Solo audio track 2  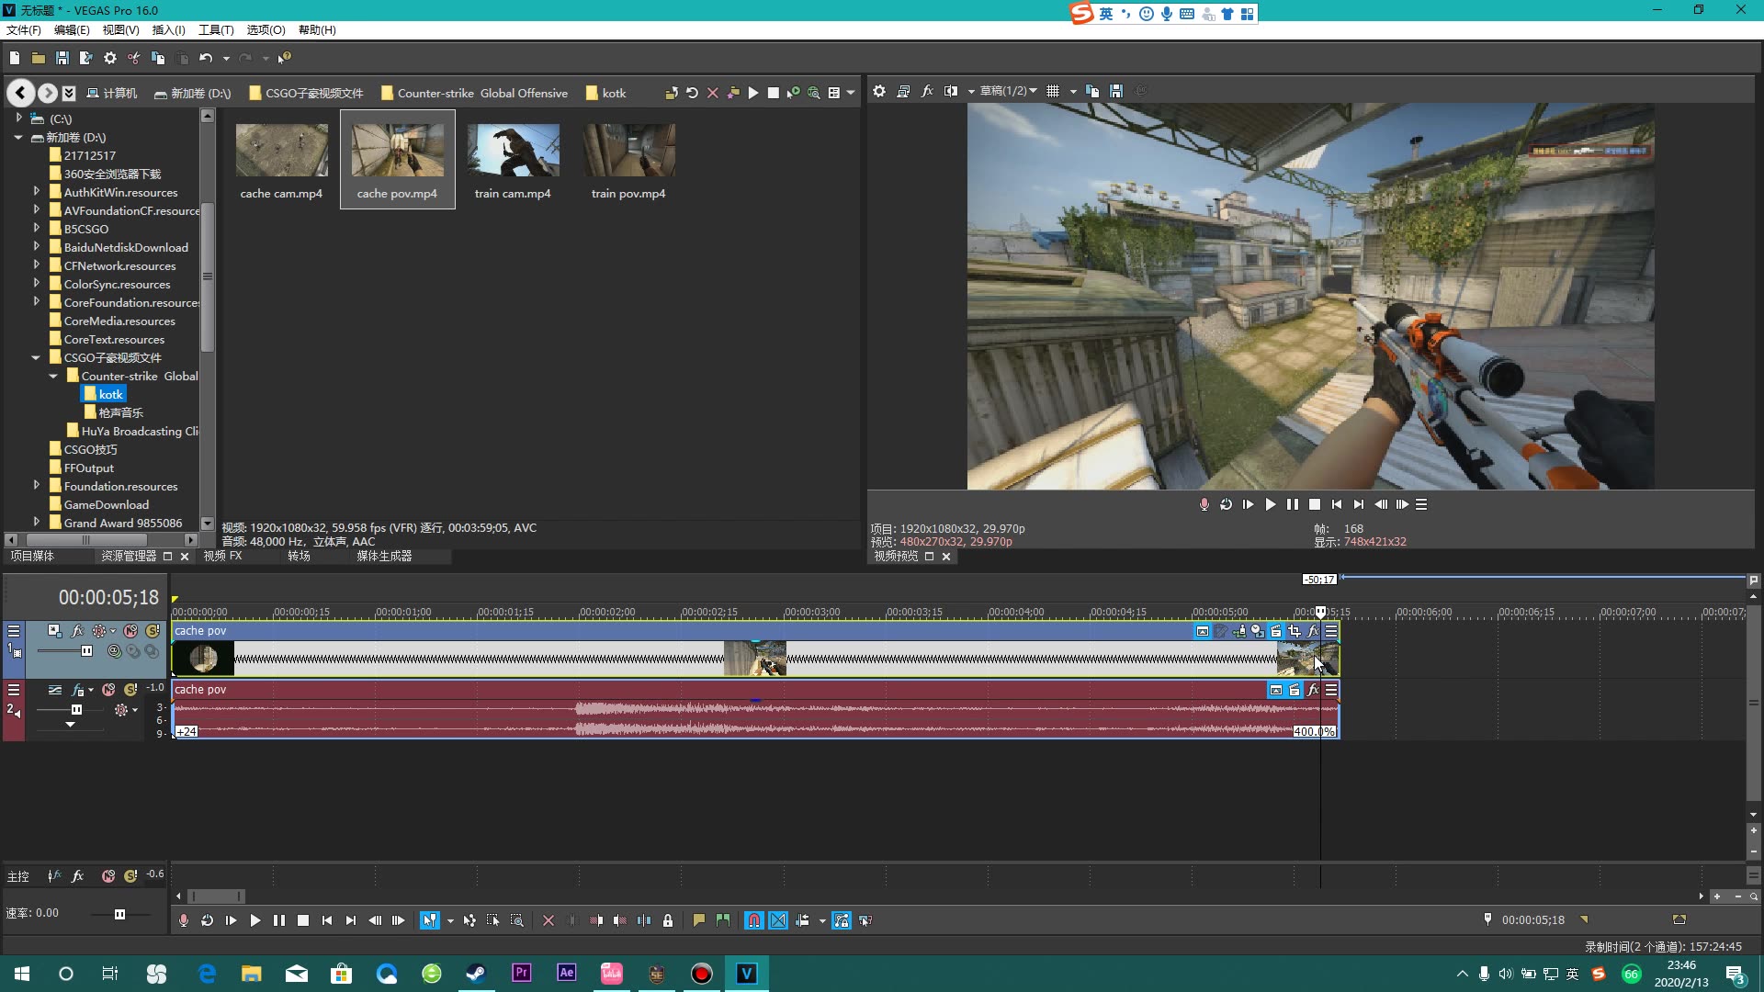[x=130, y=690]
